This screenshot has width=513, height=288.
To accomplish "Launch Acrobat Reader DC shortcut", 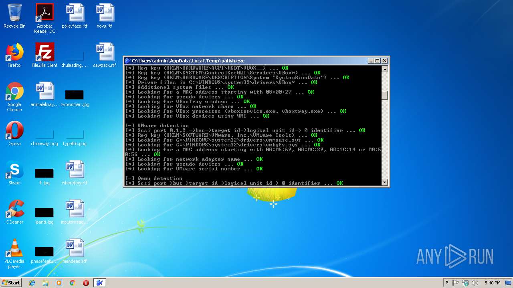I will (x=44, y=18).
